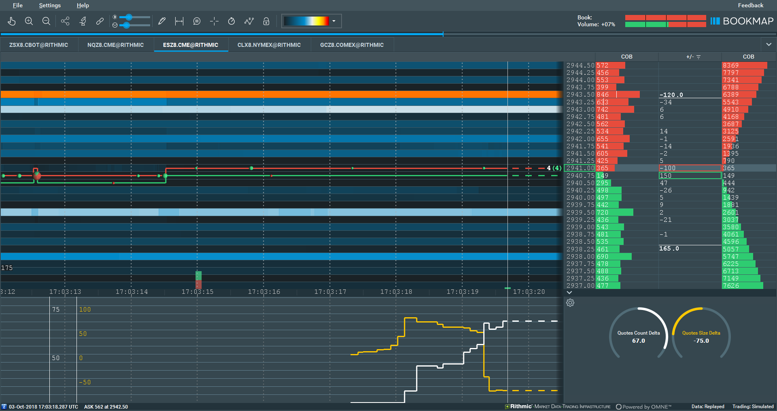The image size is (777, 411).
Task: Switch to the NQZ8.CME@RITHMIC tab
Action: (115, 45)
